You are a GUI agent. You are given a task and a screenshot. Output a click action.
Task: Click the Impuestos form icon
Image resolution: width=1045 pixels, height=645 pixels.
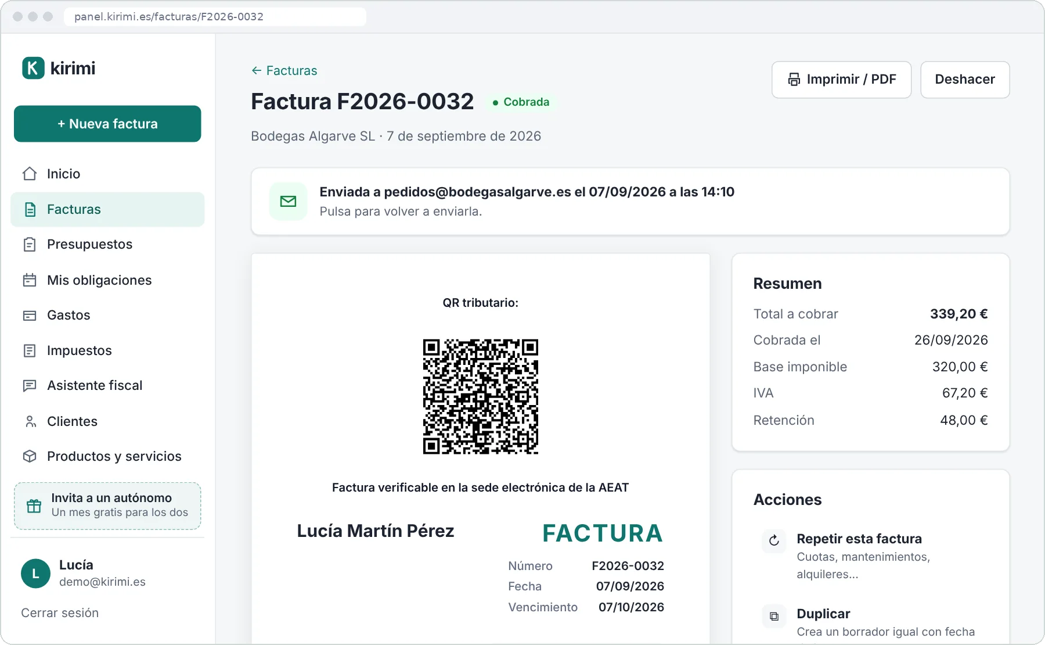(30, 350)
